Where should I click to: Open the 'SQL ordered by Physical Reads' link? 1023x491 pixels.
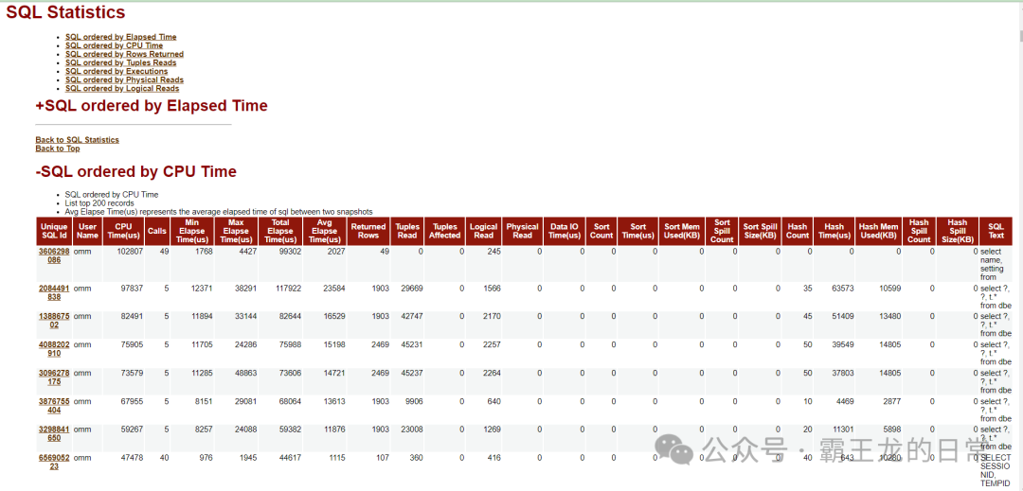(x=125, y=79)
